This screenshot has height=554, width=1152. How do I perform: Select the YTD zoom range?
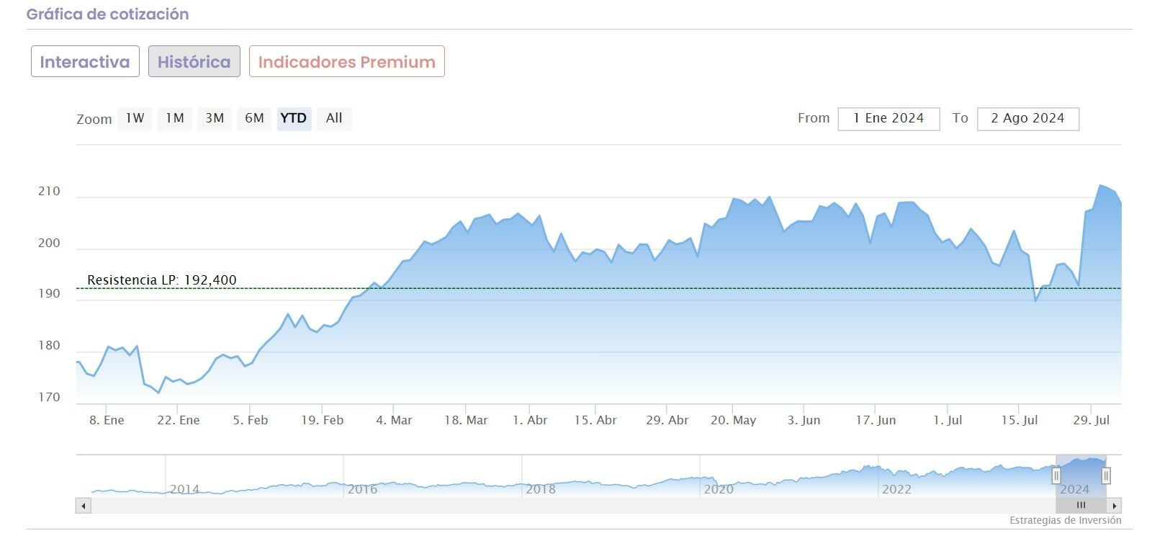coord(294,118)
